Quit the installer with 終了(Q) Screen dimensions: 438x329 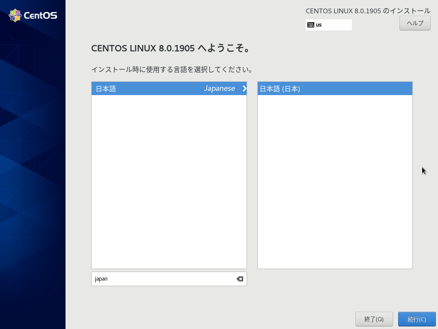tap(374, 319)
